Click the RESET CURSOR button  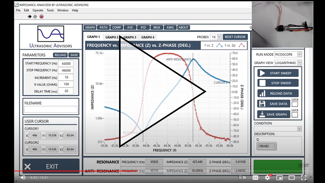pos(235,37)
